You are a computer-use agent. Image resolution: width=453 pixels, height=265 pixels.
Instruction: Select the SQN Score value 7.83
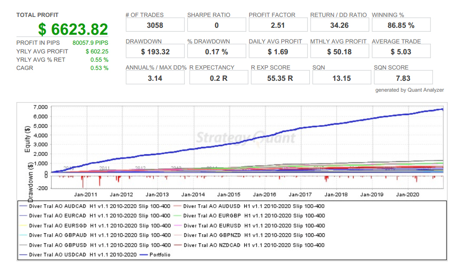(403, 78)
